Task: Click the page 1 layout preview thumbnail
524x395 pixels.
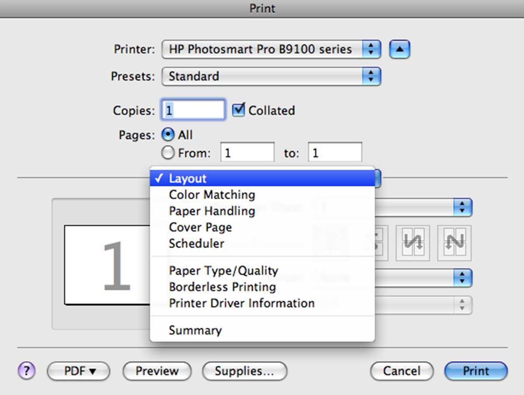Action: [x=107, y=265]
